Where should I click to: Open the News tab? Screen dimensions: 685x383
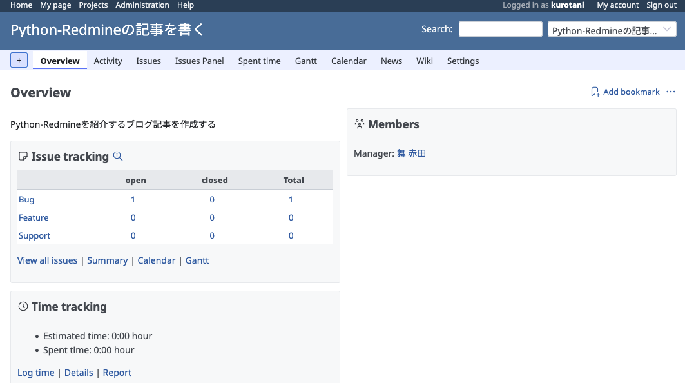pos(391,61)
